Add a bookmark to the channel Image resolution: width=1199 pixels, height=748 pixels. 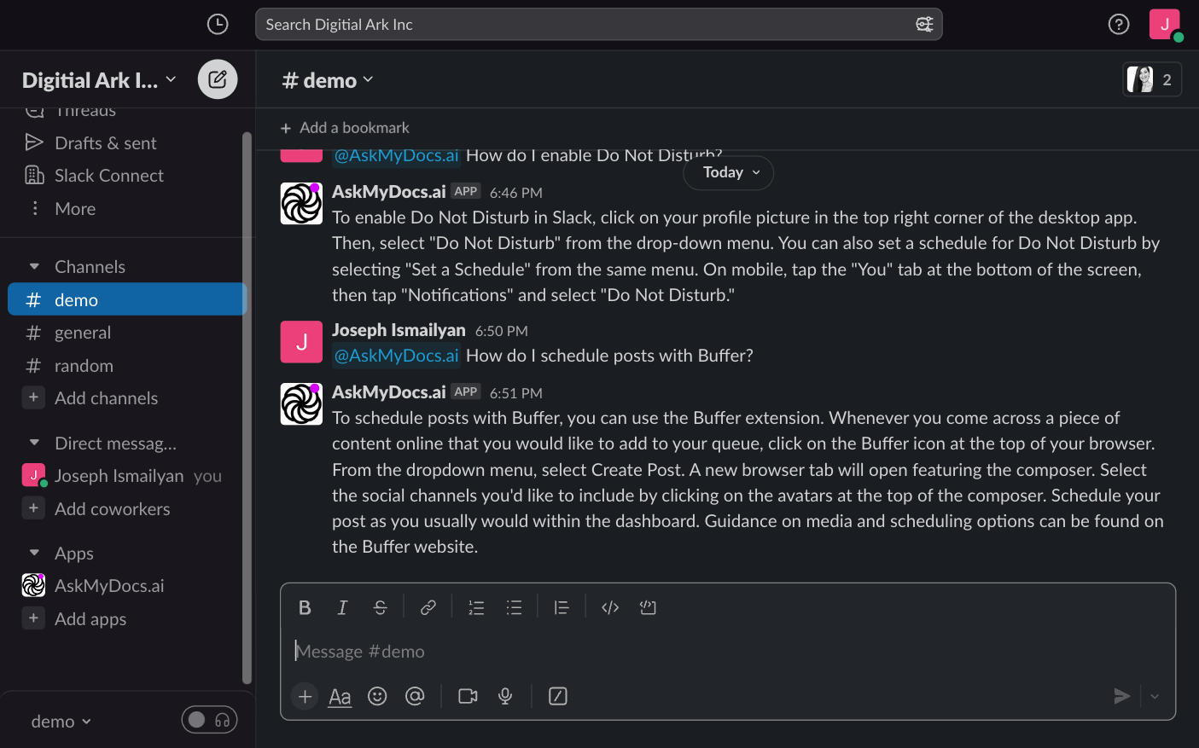[345, 128]
